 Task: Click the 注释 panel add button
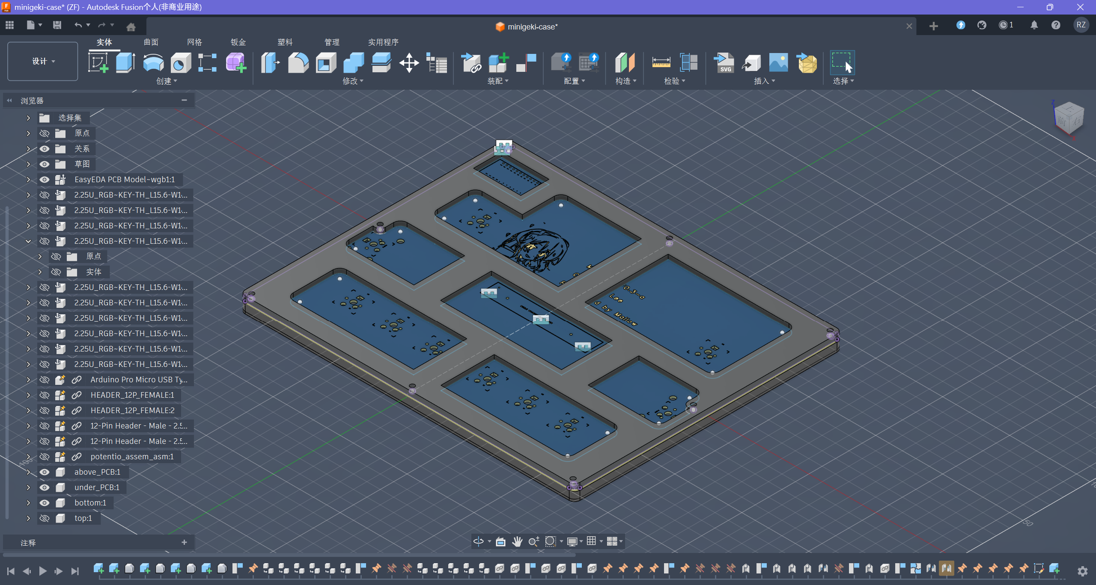[x=184, y=542]
